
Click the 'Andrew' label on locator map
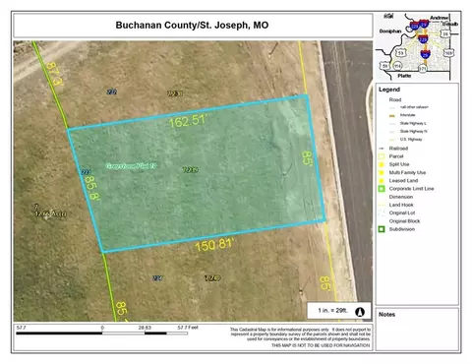click(439, 18)
